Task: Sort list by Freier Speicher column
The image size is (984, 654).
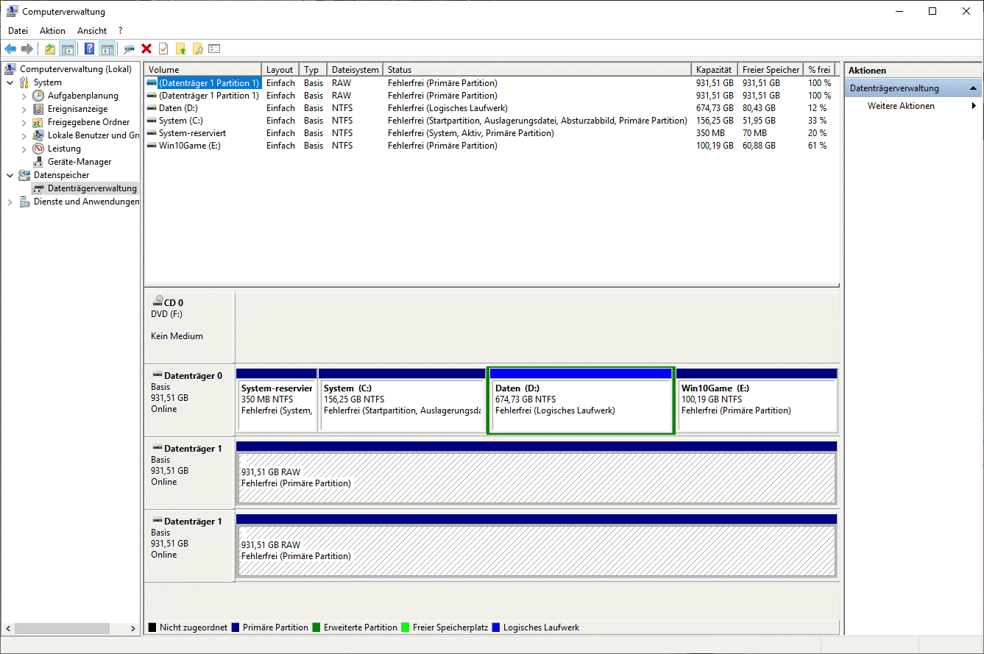Action: (x=770, y=70)
